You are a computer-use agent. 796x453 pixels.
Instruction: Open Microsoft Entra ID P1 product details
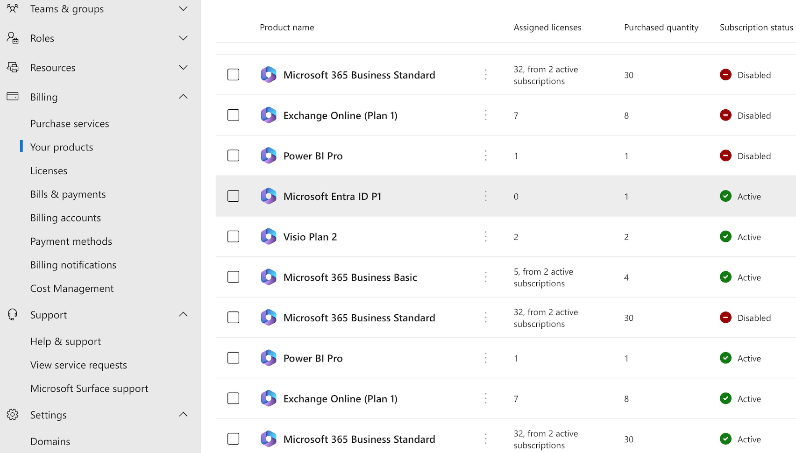click(332, 196)
